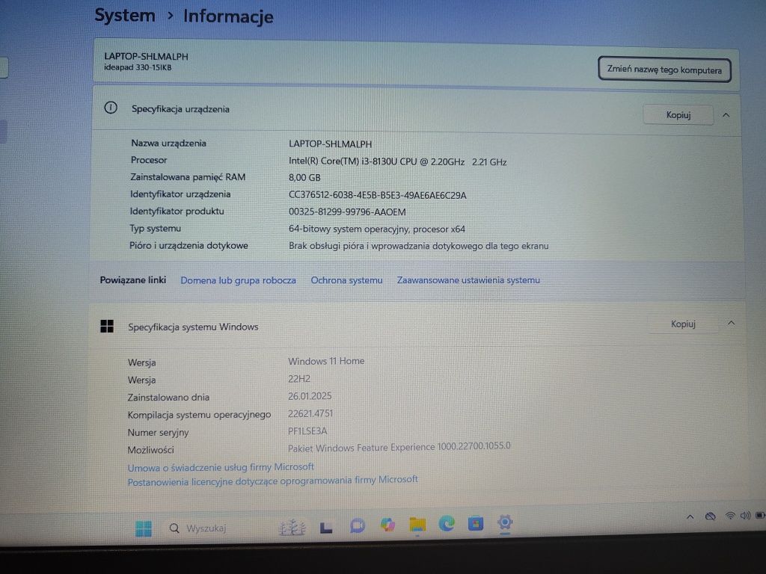The height and width of the screenshot is (574, 766).
Task: Open Postanowienia licencyjne oprogramowania Microsoft link
Action: coord(272,481)
